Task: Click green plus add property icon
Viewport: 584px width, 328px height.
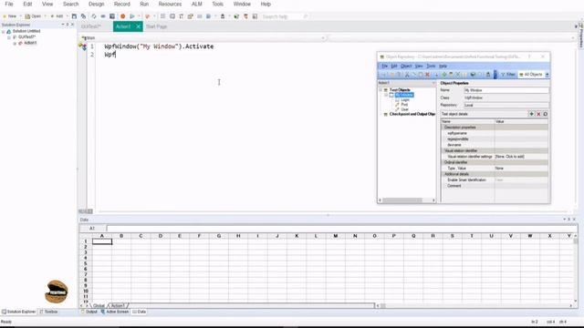Action: (x=531, y=114)
